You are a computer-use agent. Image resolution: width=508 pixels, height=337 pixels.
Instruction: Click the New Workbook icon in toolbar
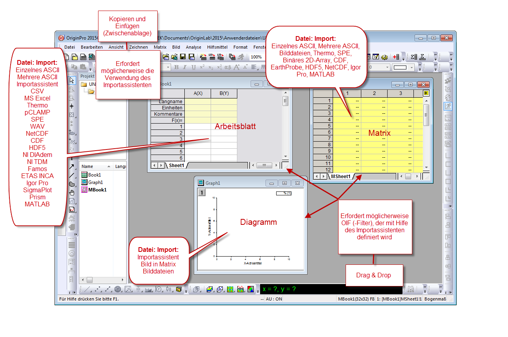coord(83,57)
